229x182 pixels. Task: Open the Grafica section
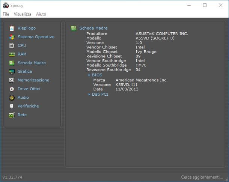pos(25,71)
